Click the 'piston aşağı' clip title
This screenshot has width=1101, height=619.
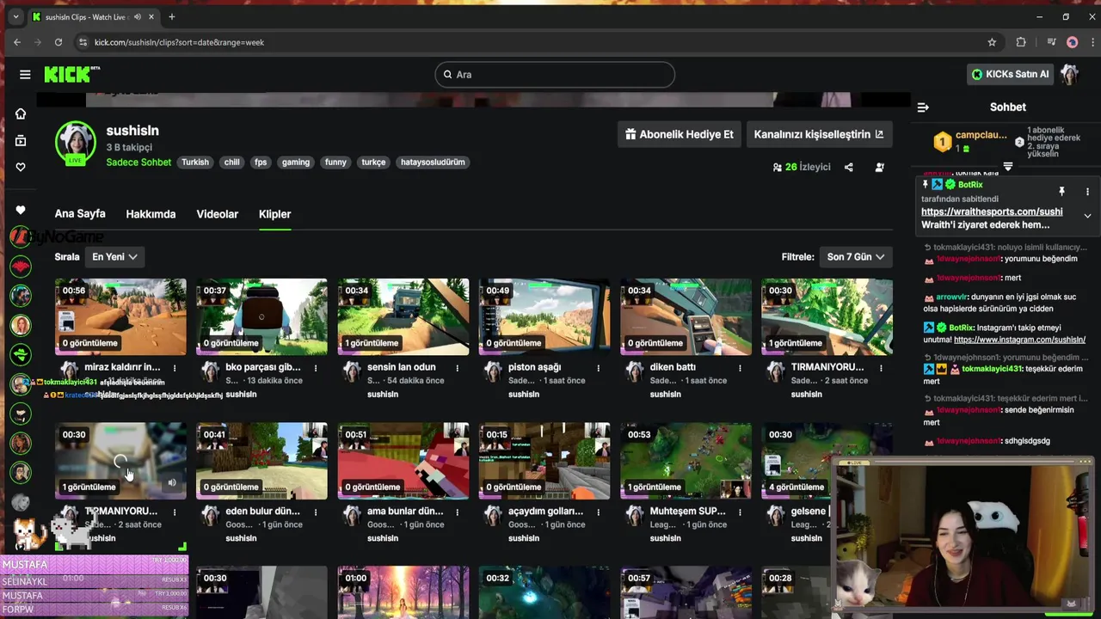pyautogui.click(x=534, y=367)
